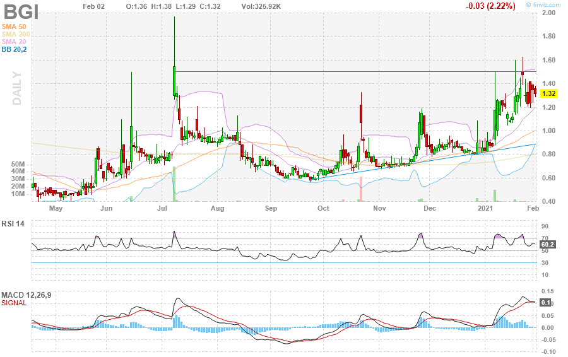Click the high price H:1.38
568x357 pixels.
pos(162,6)
